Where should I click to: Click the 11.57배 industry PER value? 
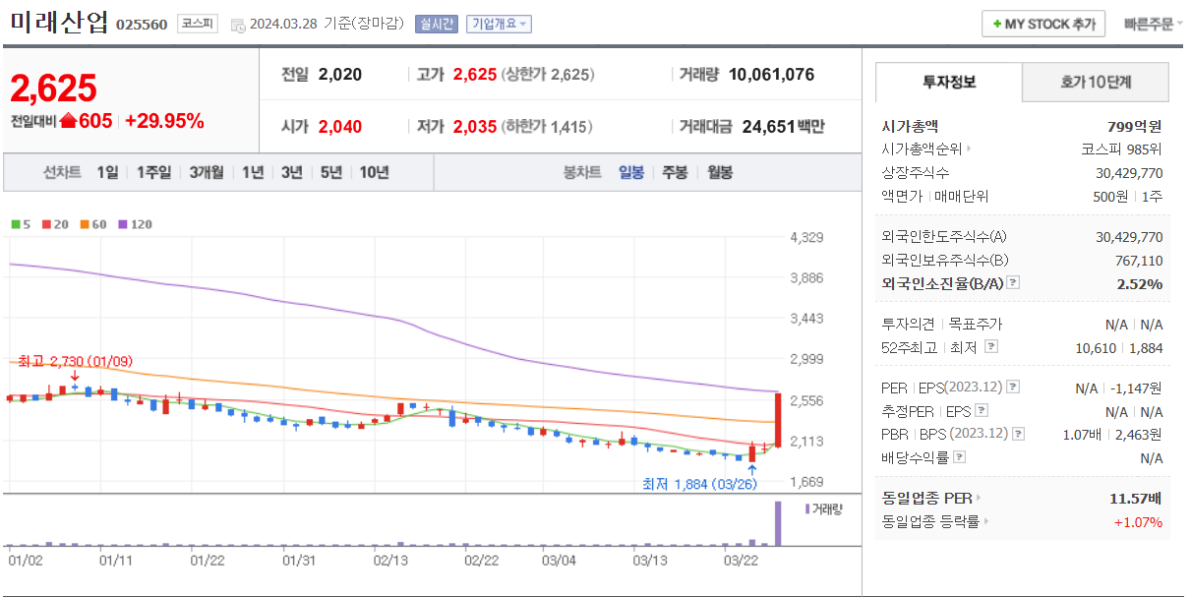click(x=1136, y=499)
